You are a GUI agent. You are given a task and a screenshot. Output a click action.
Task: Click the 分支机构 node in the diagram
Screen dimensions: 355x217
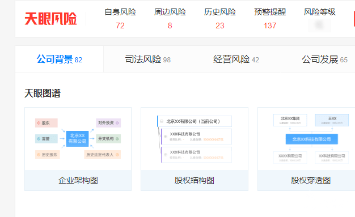[108, 139]
